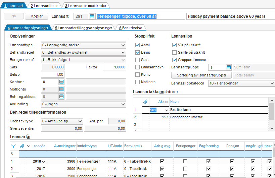Viewport: 275px width, 178px height.
Task: Uncheck the Antall stop field checkbox
Action: pyautogui.click(x=137, y=45)
